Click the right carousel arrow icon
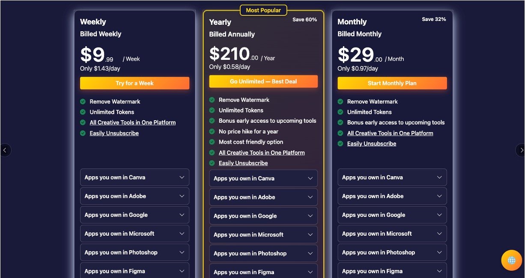Viewport: 525px width, 278px height. (521, 150)
